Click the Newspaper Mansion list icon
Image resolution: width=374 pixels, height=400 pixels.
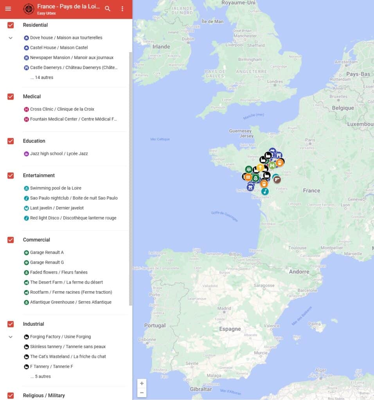26,58
